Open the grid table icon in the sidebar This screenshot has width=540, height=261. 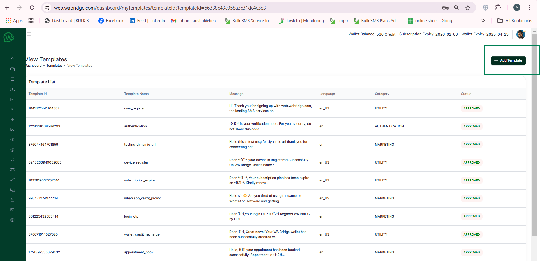[12, 119]
